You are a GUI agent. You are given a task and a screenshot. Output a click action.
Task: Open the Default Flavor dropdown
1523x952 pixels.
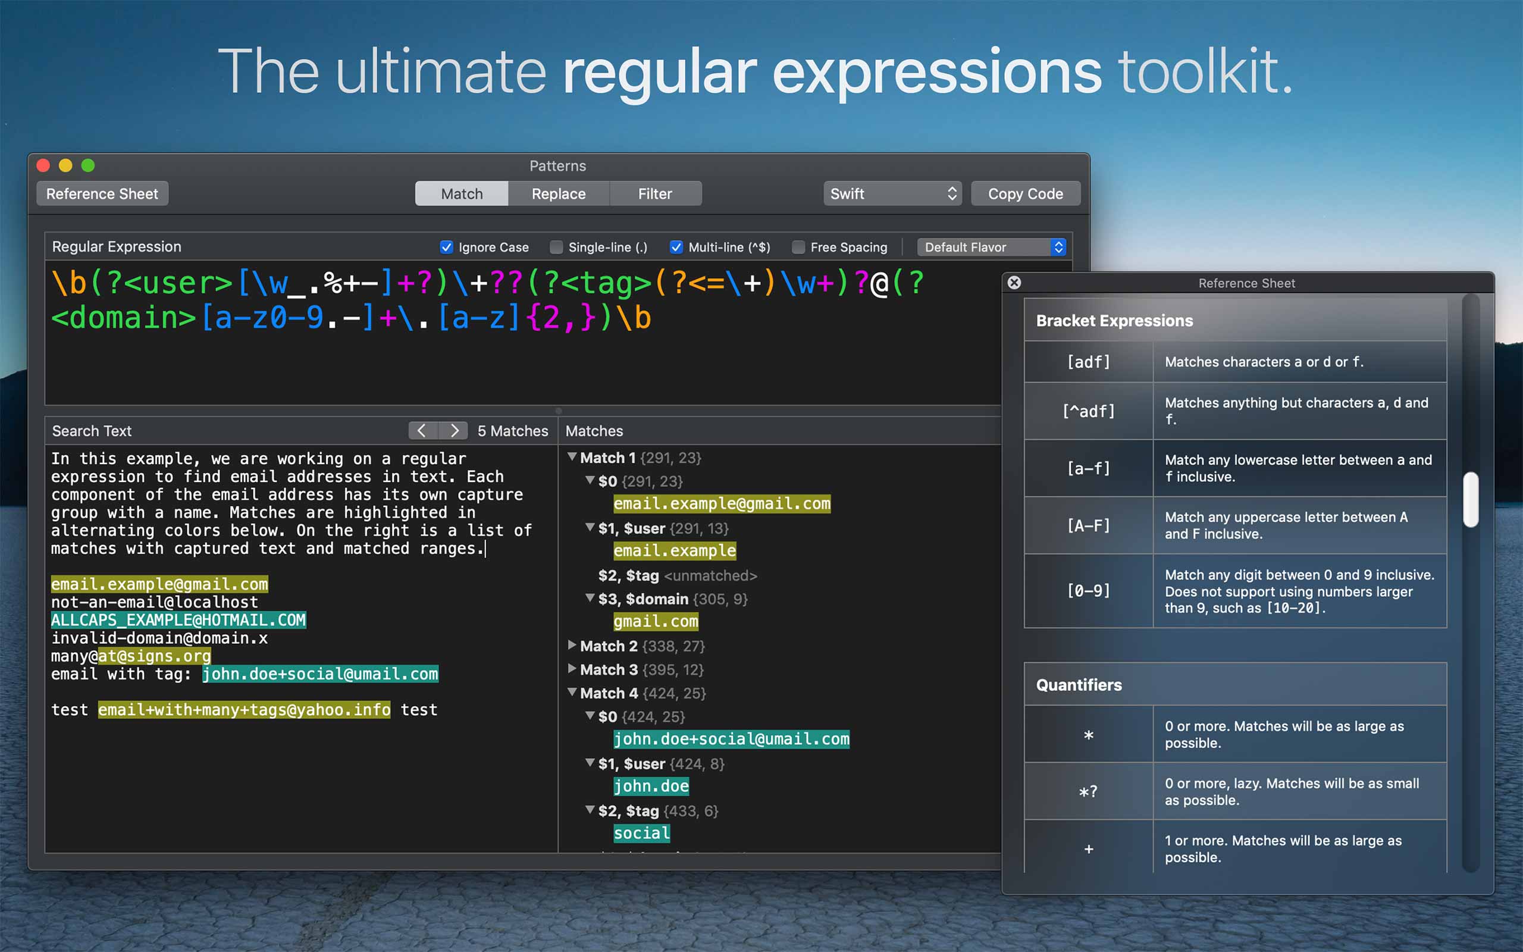click(991, 248)
